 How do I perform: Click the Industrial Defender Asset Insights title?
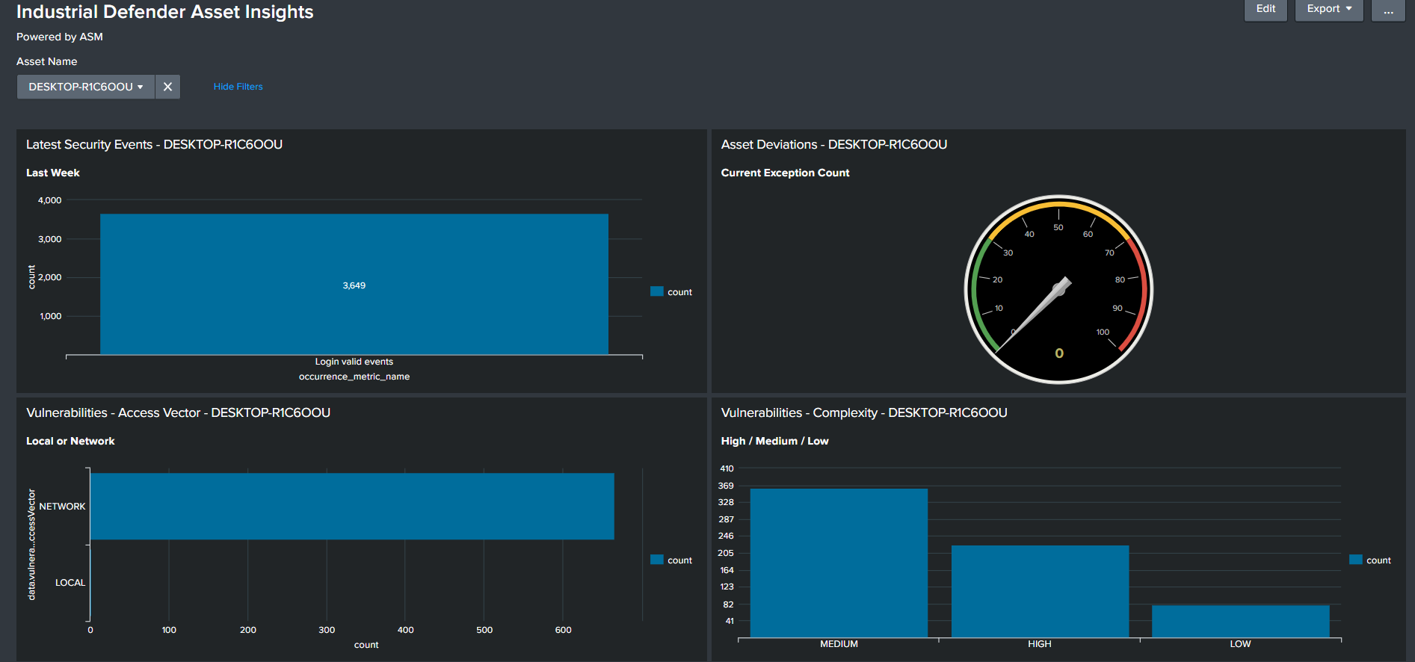165,12
